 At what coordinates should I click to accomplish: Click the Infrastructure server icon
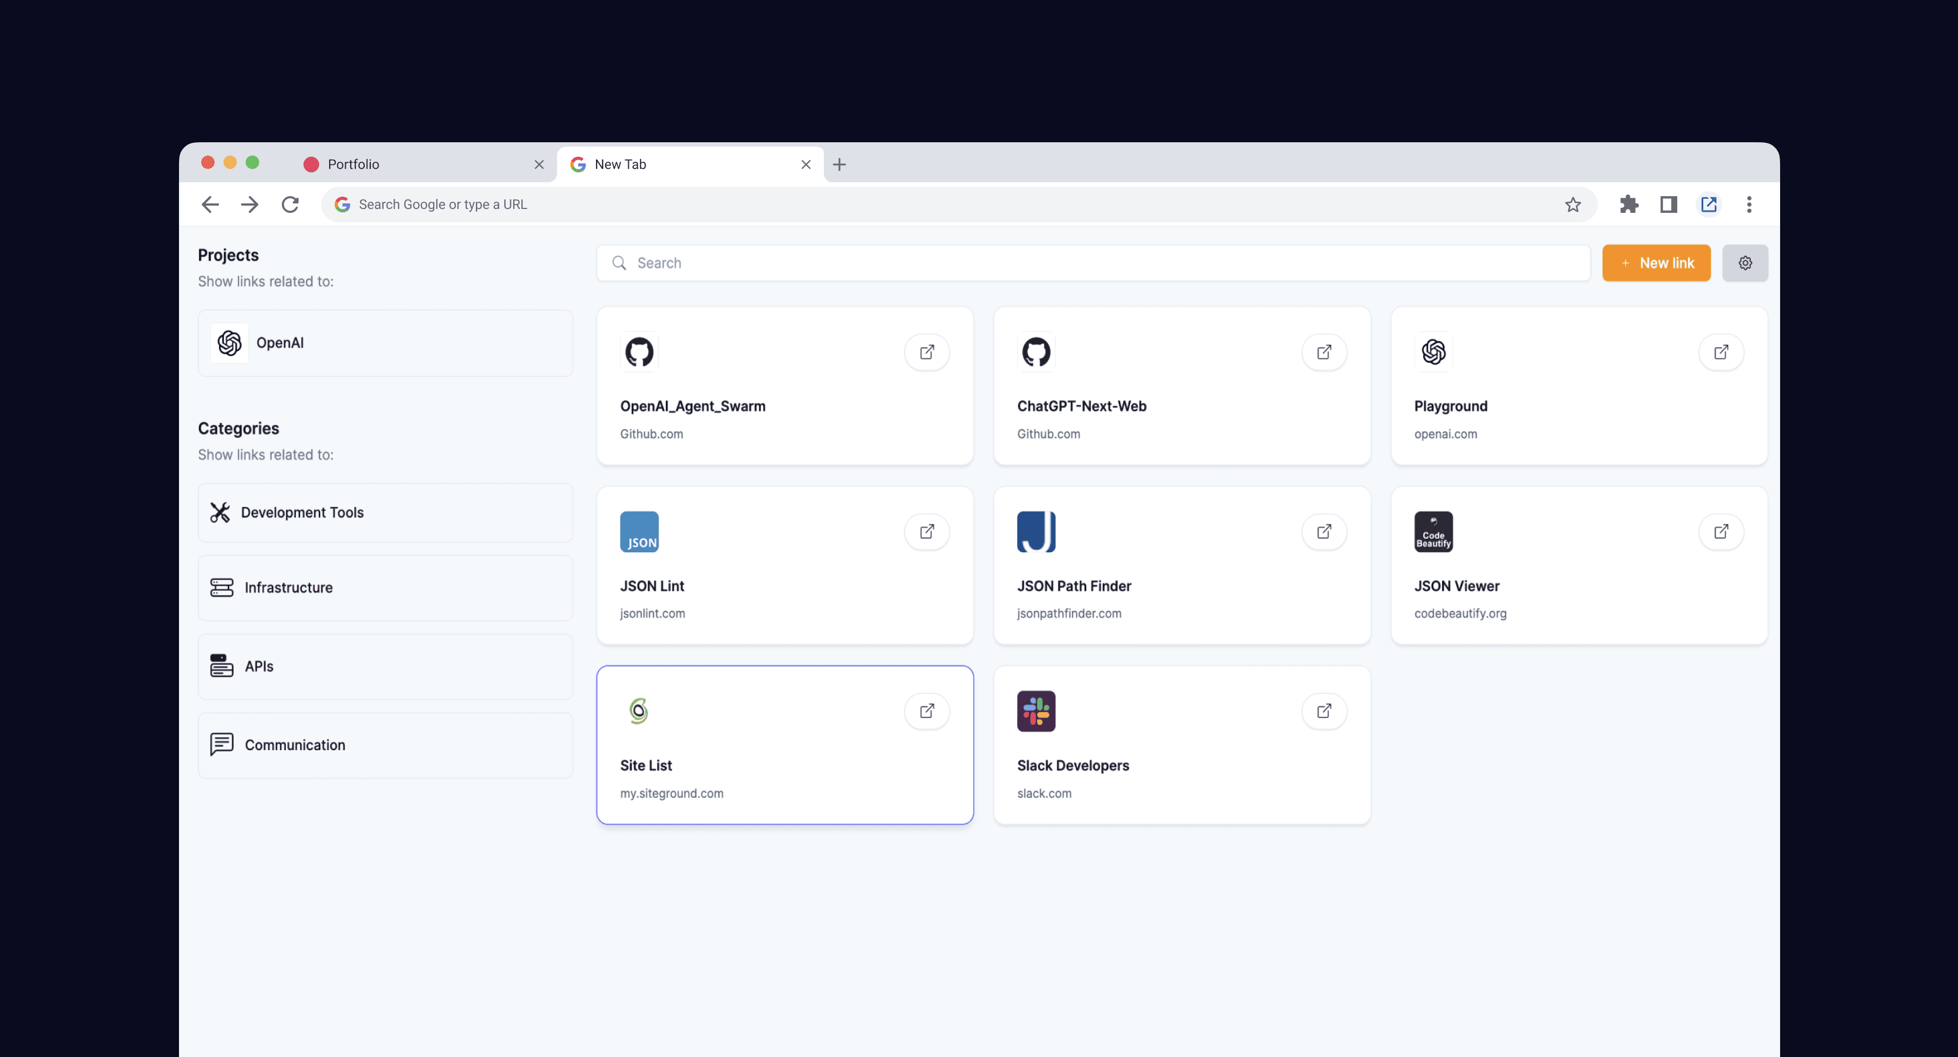[220, 587]
